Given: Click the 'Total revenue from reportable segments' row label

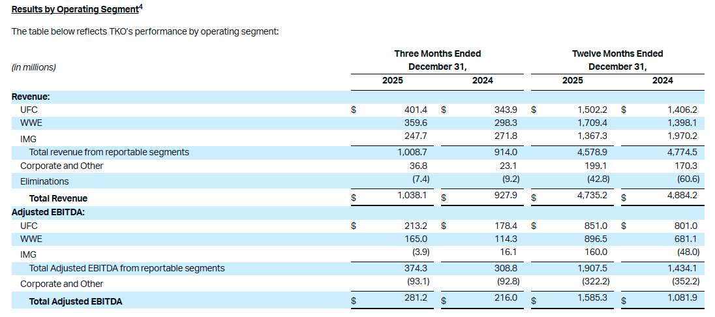Looking at the screenshot, I should click(x=109, y=153).
